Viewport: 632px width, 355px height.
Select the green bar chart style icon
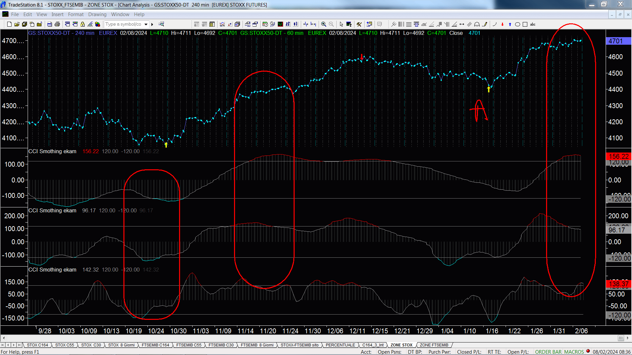(280, 24)
